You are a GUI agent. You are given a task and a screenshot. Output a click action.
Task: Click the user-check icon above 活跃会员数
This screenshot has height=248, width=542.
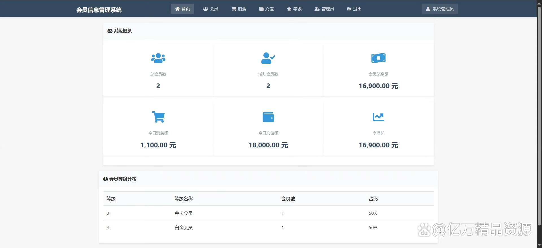tap(268, 58)
